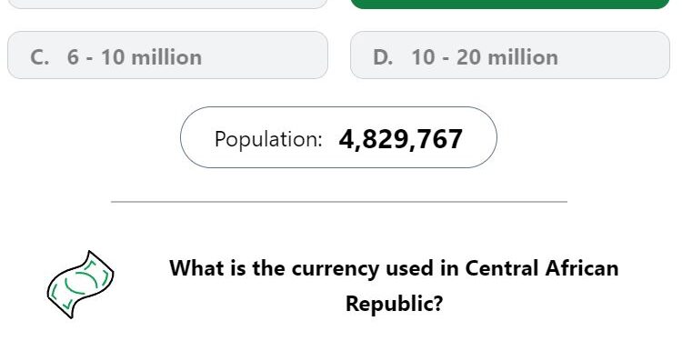This screenshot has height=341, width=682.
Task: Click the "Population:" label text
Action: [x=268, y=140]
